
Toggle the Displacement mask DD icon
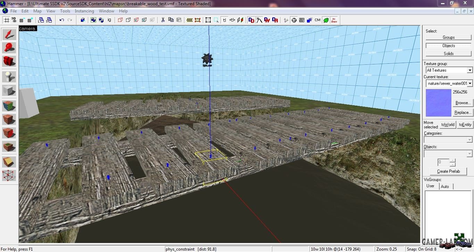(x=251, y=20)
